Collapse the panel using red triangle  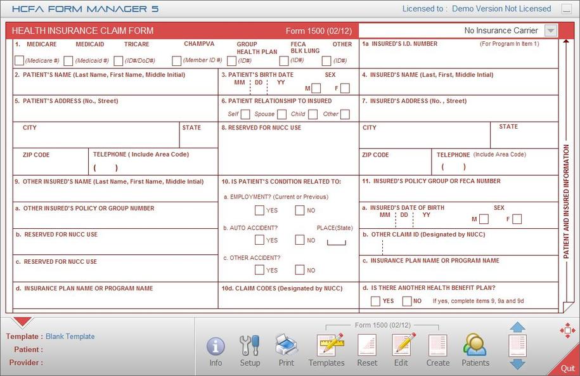[23, 321]
